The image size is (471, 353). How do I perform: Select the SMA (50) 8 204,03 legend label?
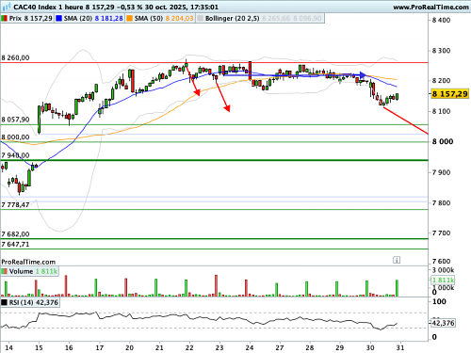[x=164, y=19]
